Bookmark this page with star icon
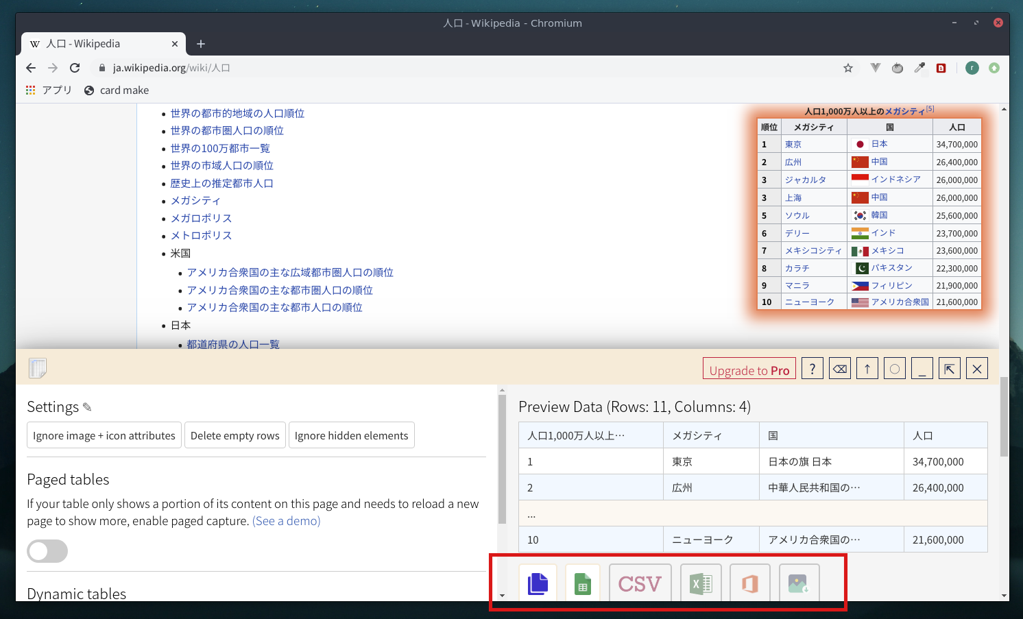Screen dimensions: 1023x619 [x=848, y=68]
